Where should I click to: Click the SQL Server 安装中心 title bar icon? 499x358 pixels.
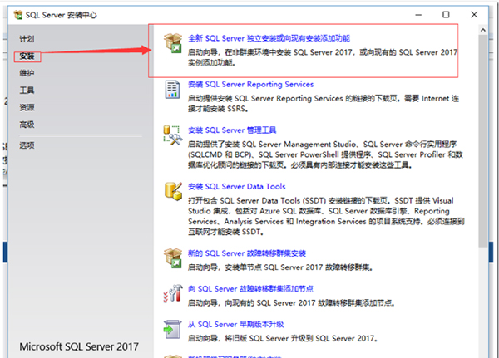18,15
